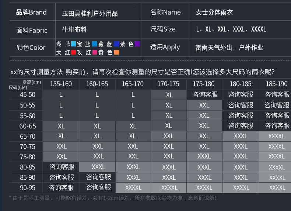Click the 75-80 weight row label
The width and height of the screenshot is (291, 211).
point(28,157)
